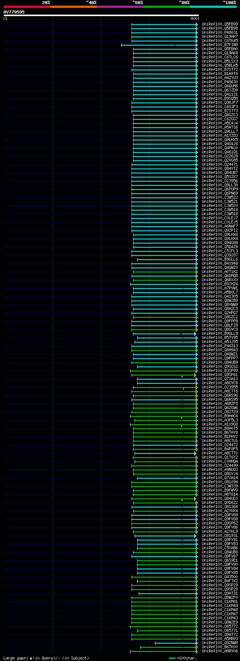
Task: Click the cyan ~100% identity legend segment
Action: (213, 6)
